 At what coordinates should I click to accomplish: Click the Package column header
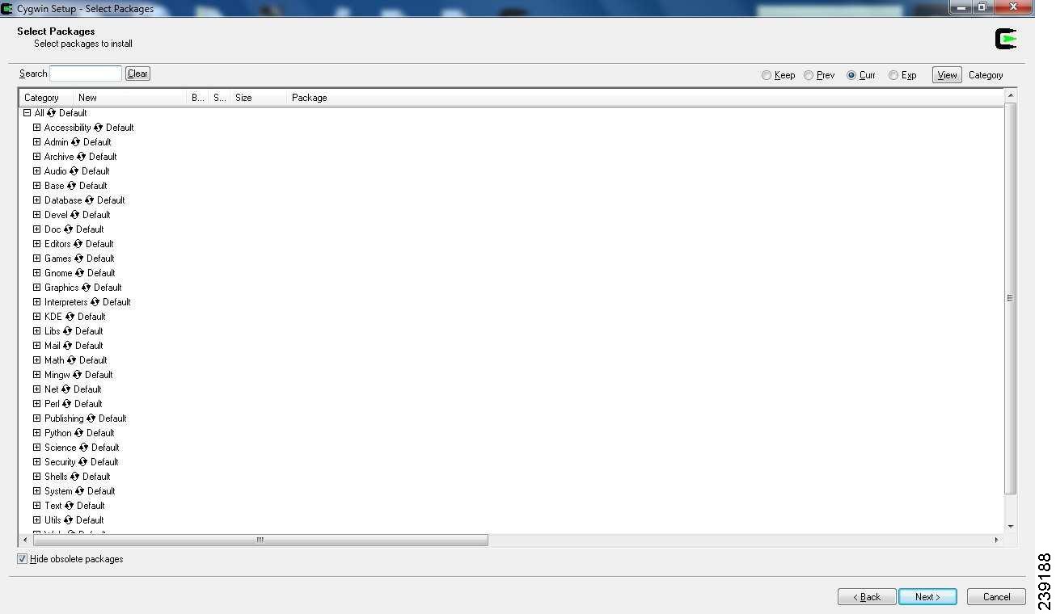[645, 98]
